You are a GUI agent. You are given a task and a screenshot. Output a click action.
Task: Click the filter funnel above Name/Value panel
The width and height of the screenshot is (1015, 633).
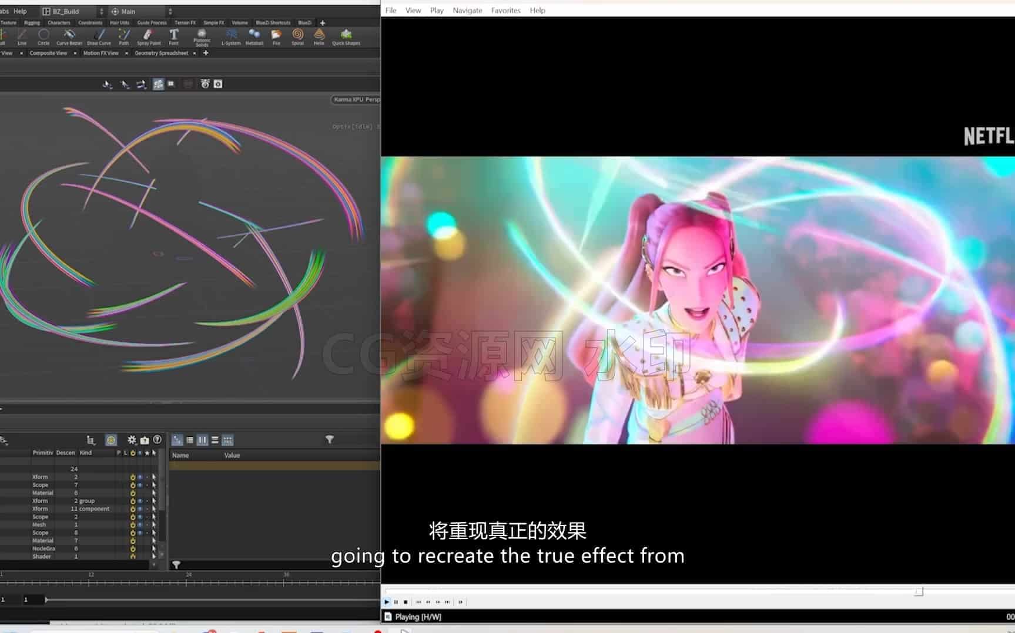click(330, 439)
